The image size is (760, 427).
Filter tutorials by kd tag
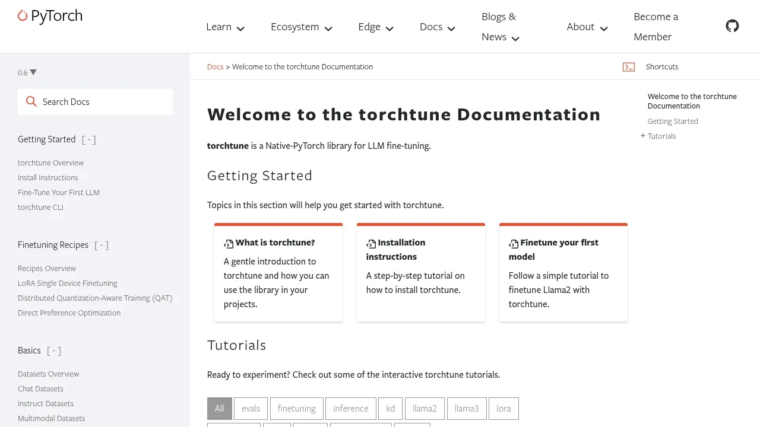391,408
